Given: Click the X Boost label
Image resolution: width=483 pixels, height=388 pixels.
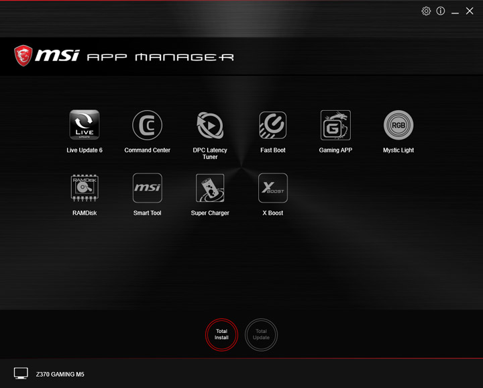Looking at the screenshot, I should pos(273,213).
